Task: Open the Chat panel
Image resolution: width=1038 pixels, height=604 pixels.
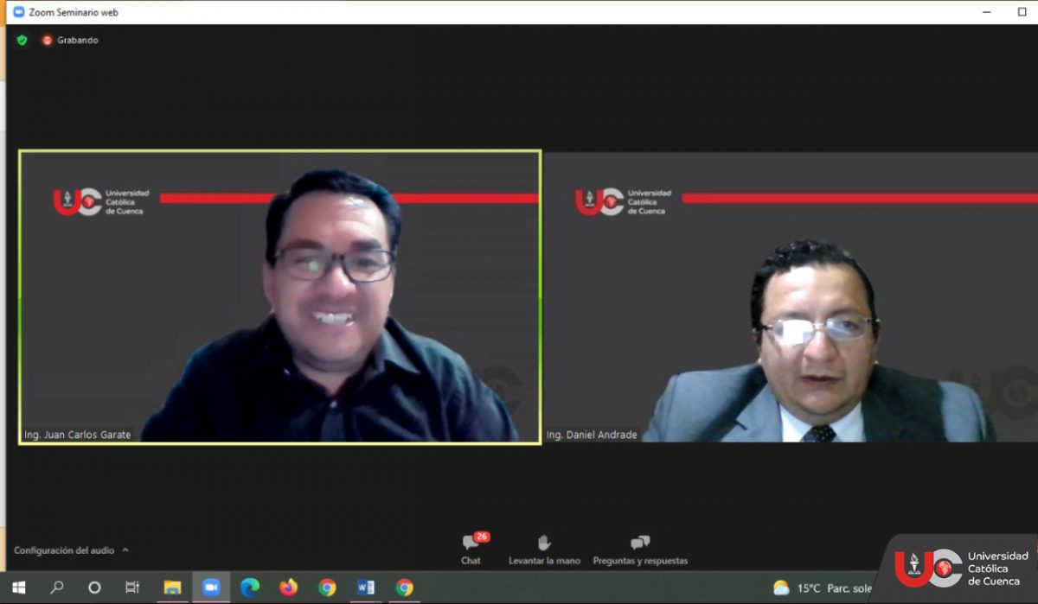Action: (471, 550)
